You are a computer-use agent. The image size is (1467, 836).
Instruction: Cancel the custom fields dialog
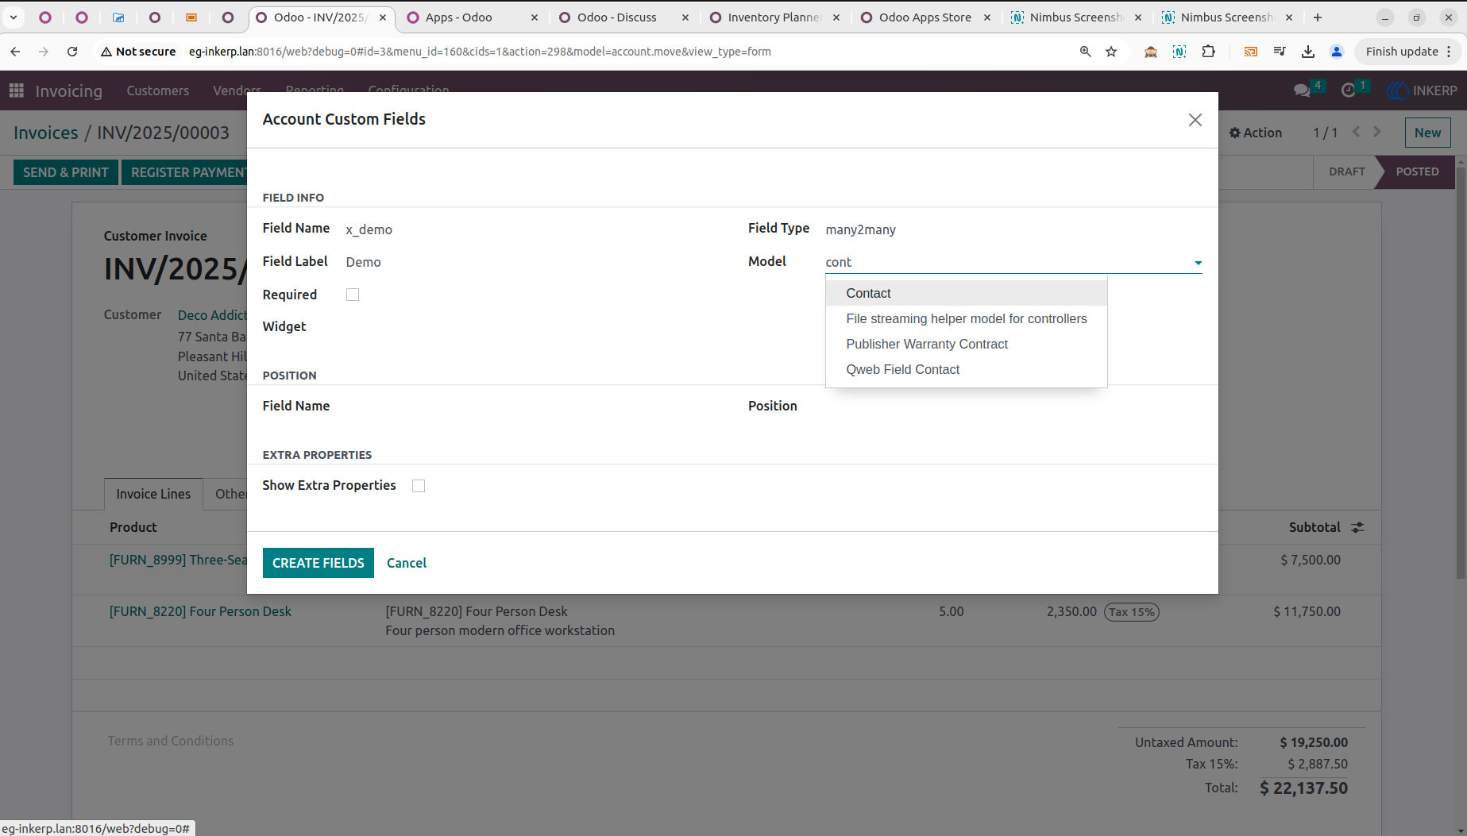(406, 563)
